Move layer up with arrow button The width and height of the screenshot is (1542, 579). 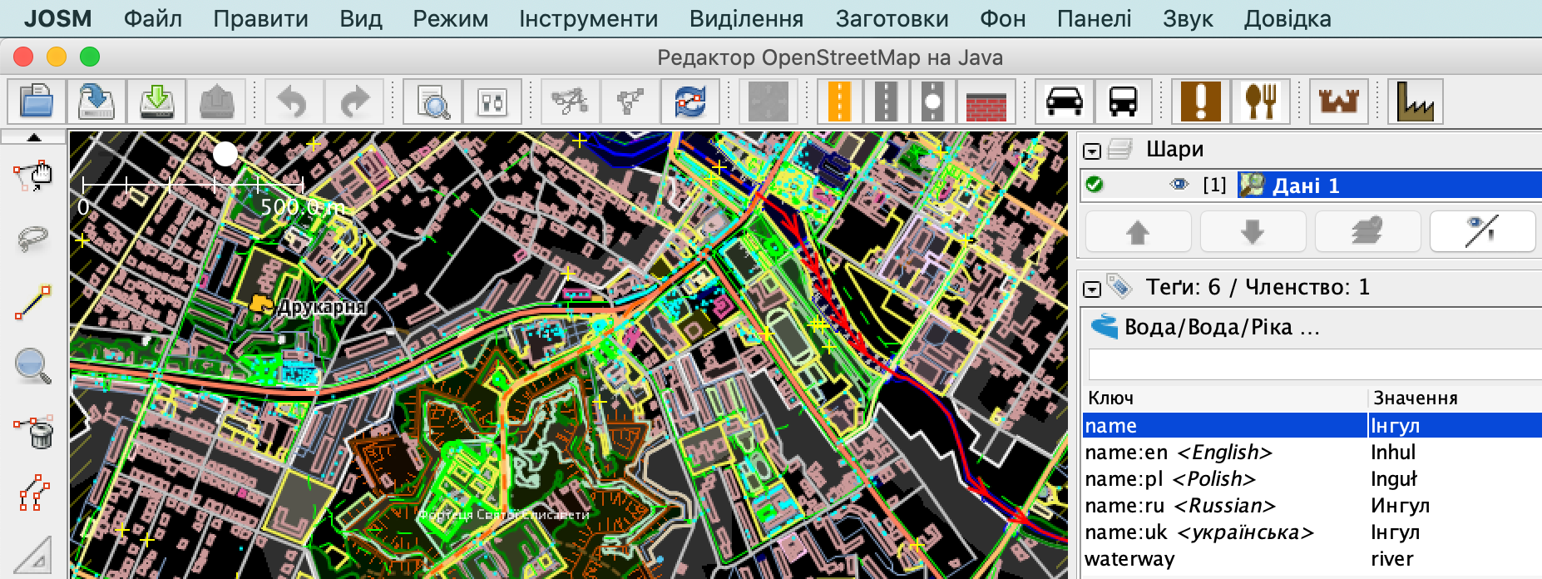coord(1137,231)
